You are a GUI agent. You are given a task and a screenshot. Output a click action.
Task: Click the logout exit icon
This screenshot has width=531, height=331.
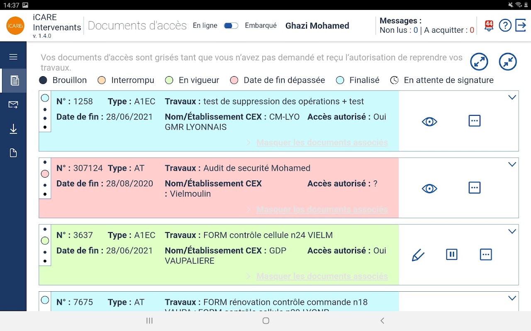coord(521,26)
